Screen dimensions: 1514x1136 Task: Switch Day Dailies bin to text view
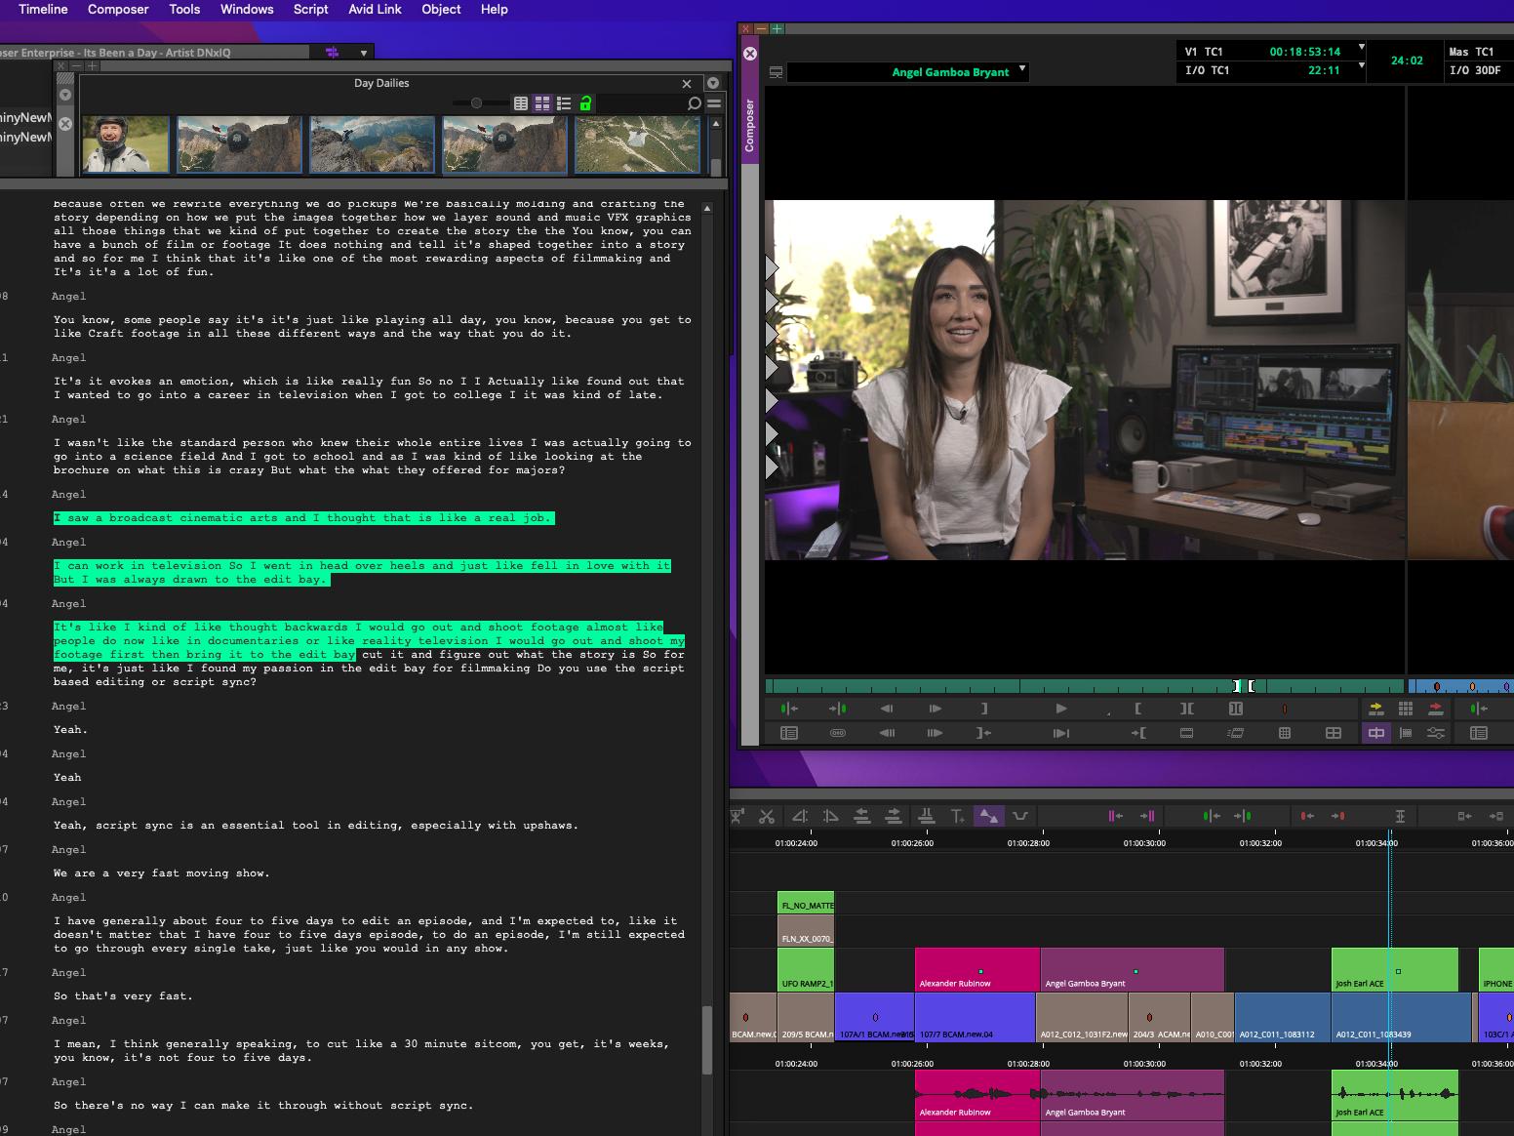[521, 103]
